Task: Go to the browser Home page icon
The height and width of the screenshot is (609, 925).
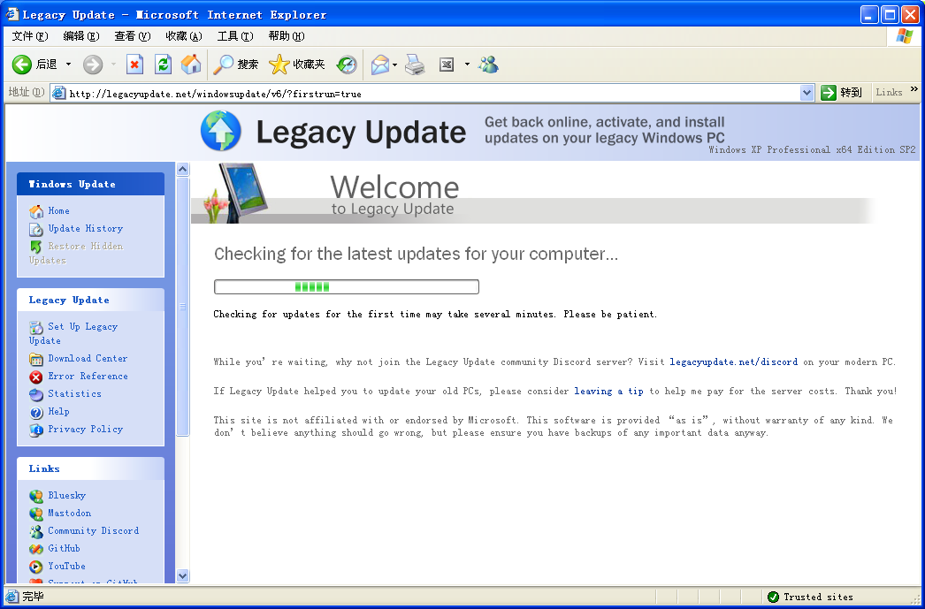Action: tap(190, 65)
